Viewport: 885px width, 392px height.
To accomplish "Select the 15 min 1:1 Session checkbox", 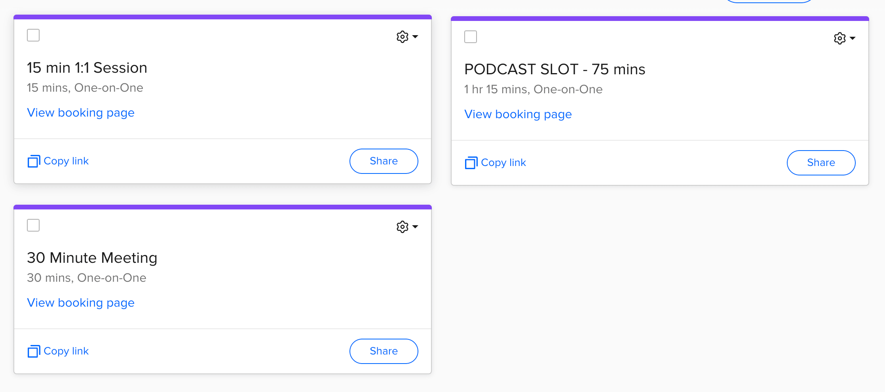I will [x=33, y=35].
